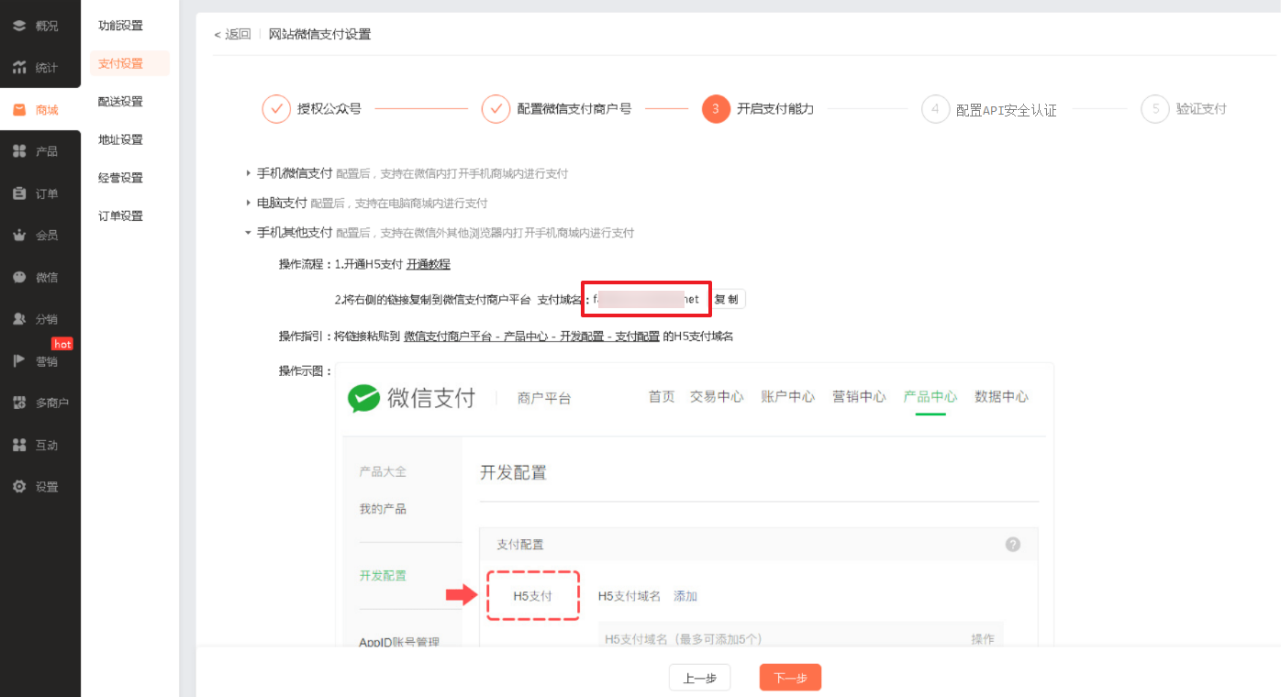
Task: Click the H5支付 dashed box label
Action: pyautogui.click(x=533, y=596)
